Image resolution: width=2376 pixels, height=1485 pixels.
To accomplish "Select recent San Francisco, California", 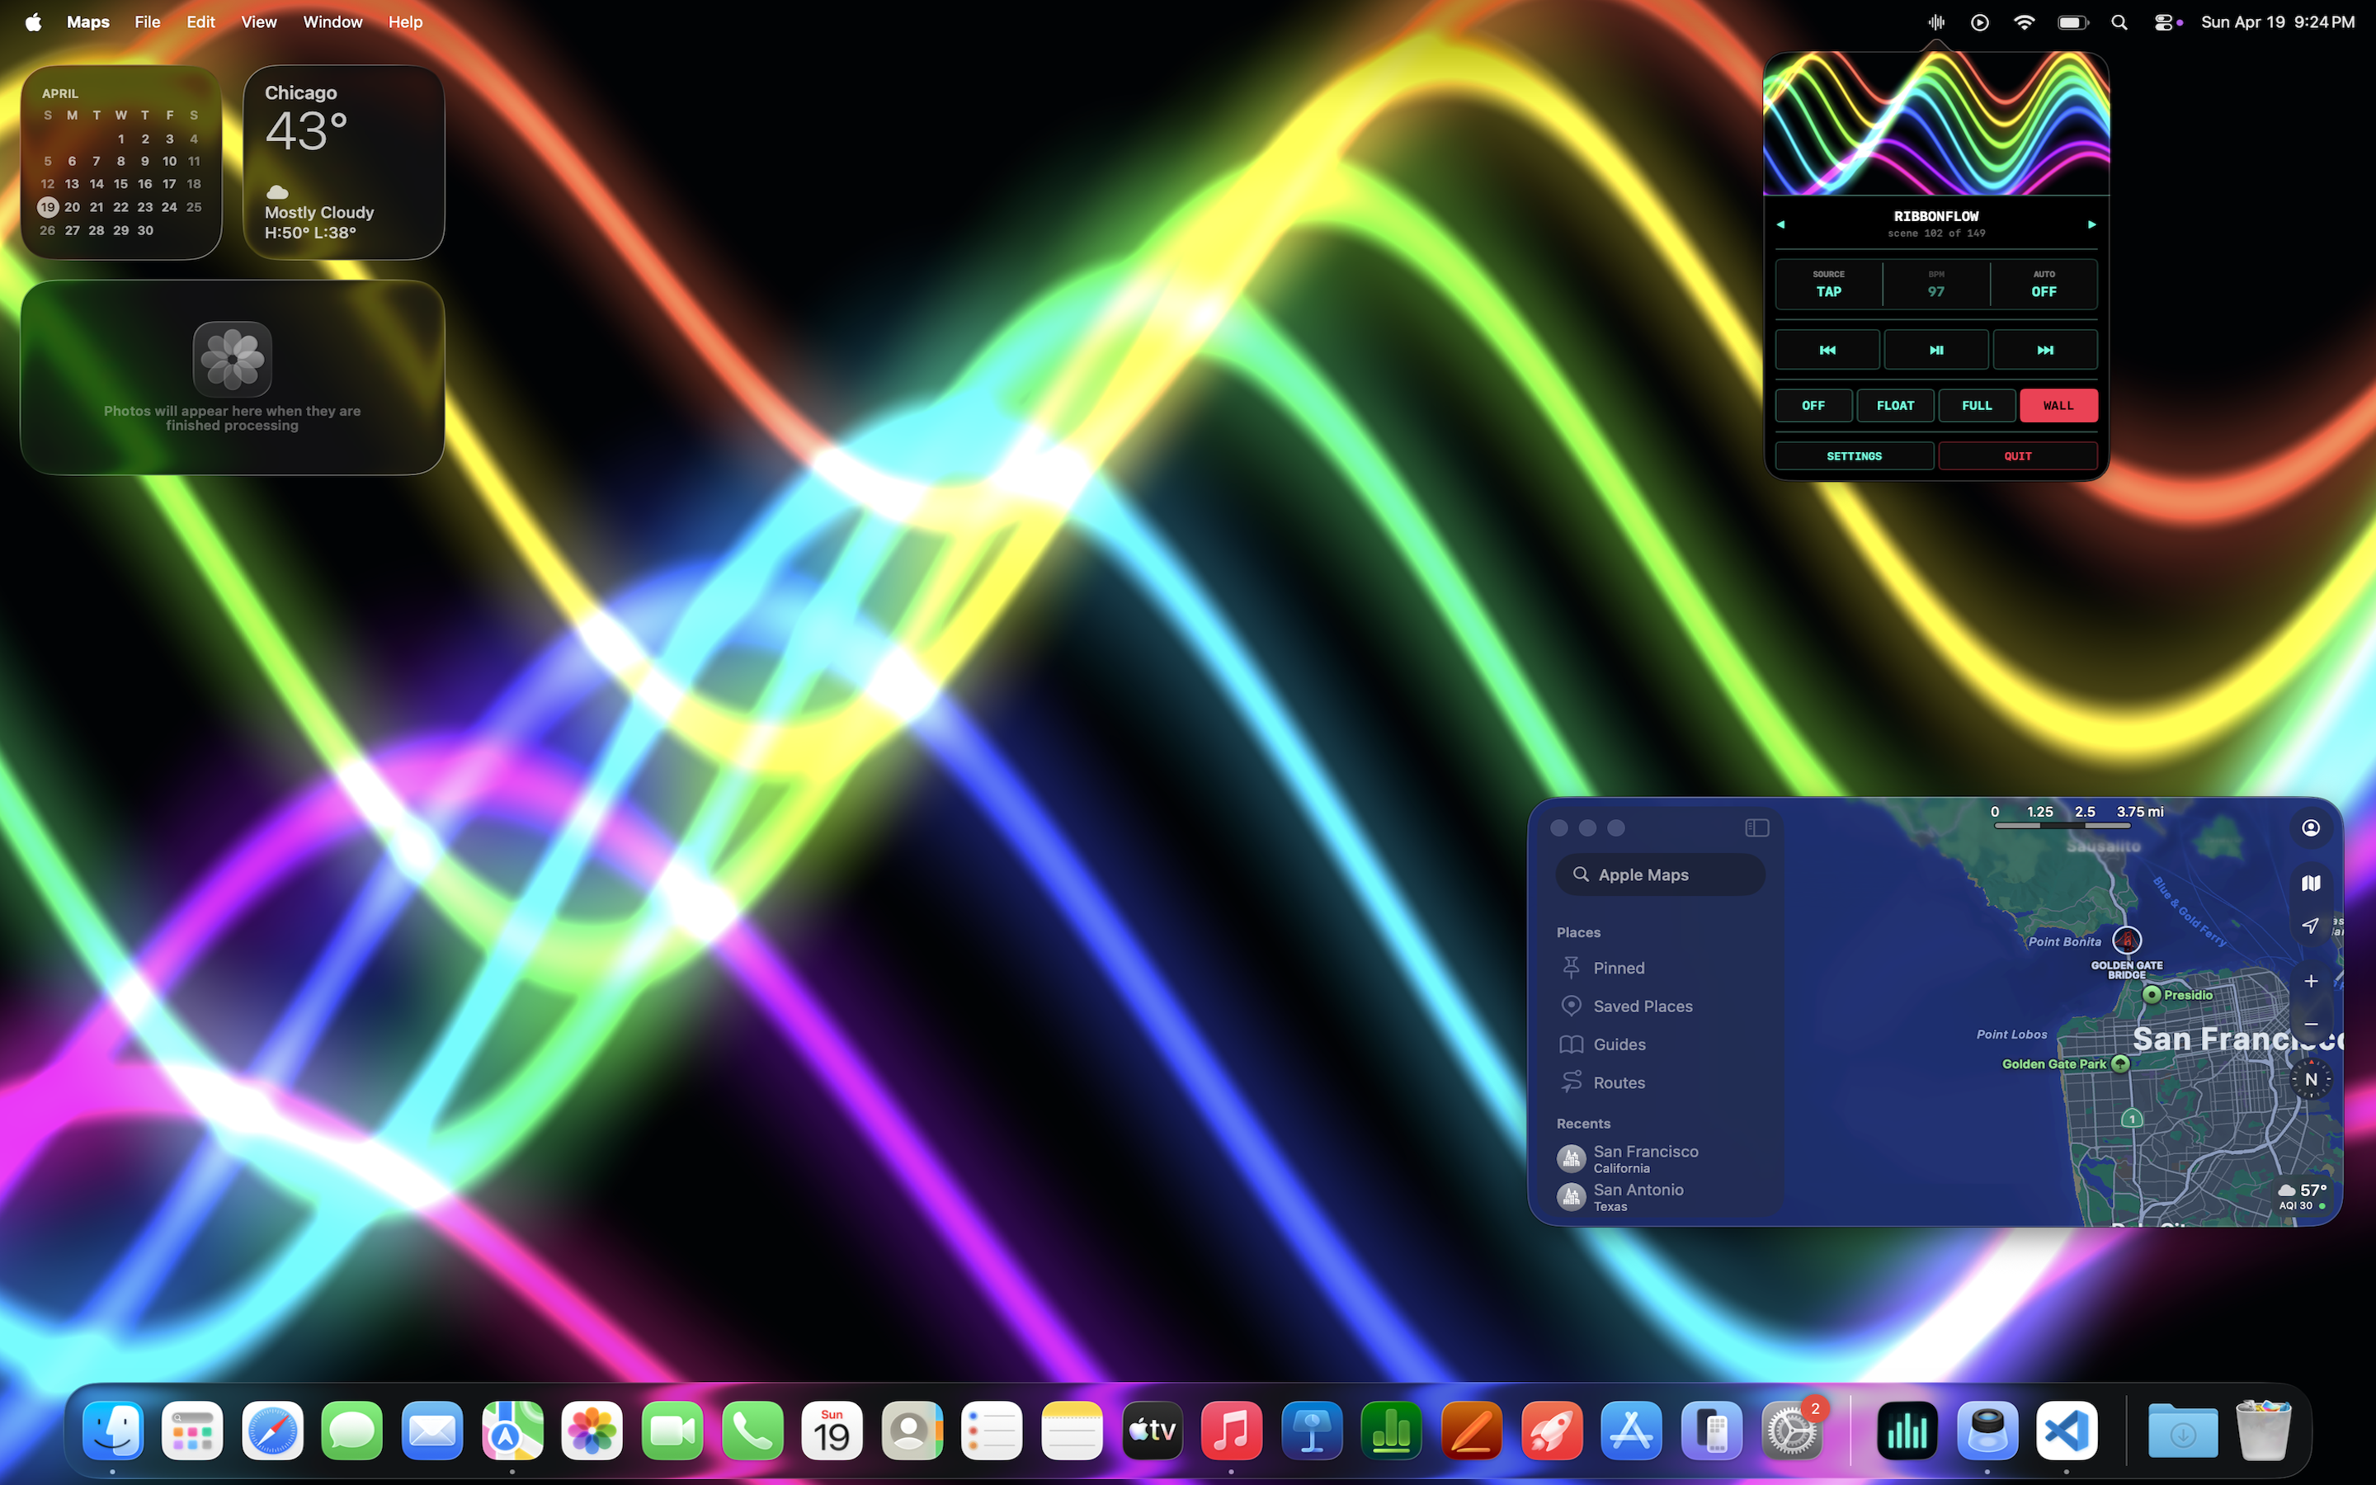I will (1660, 1159).
